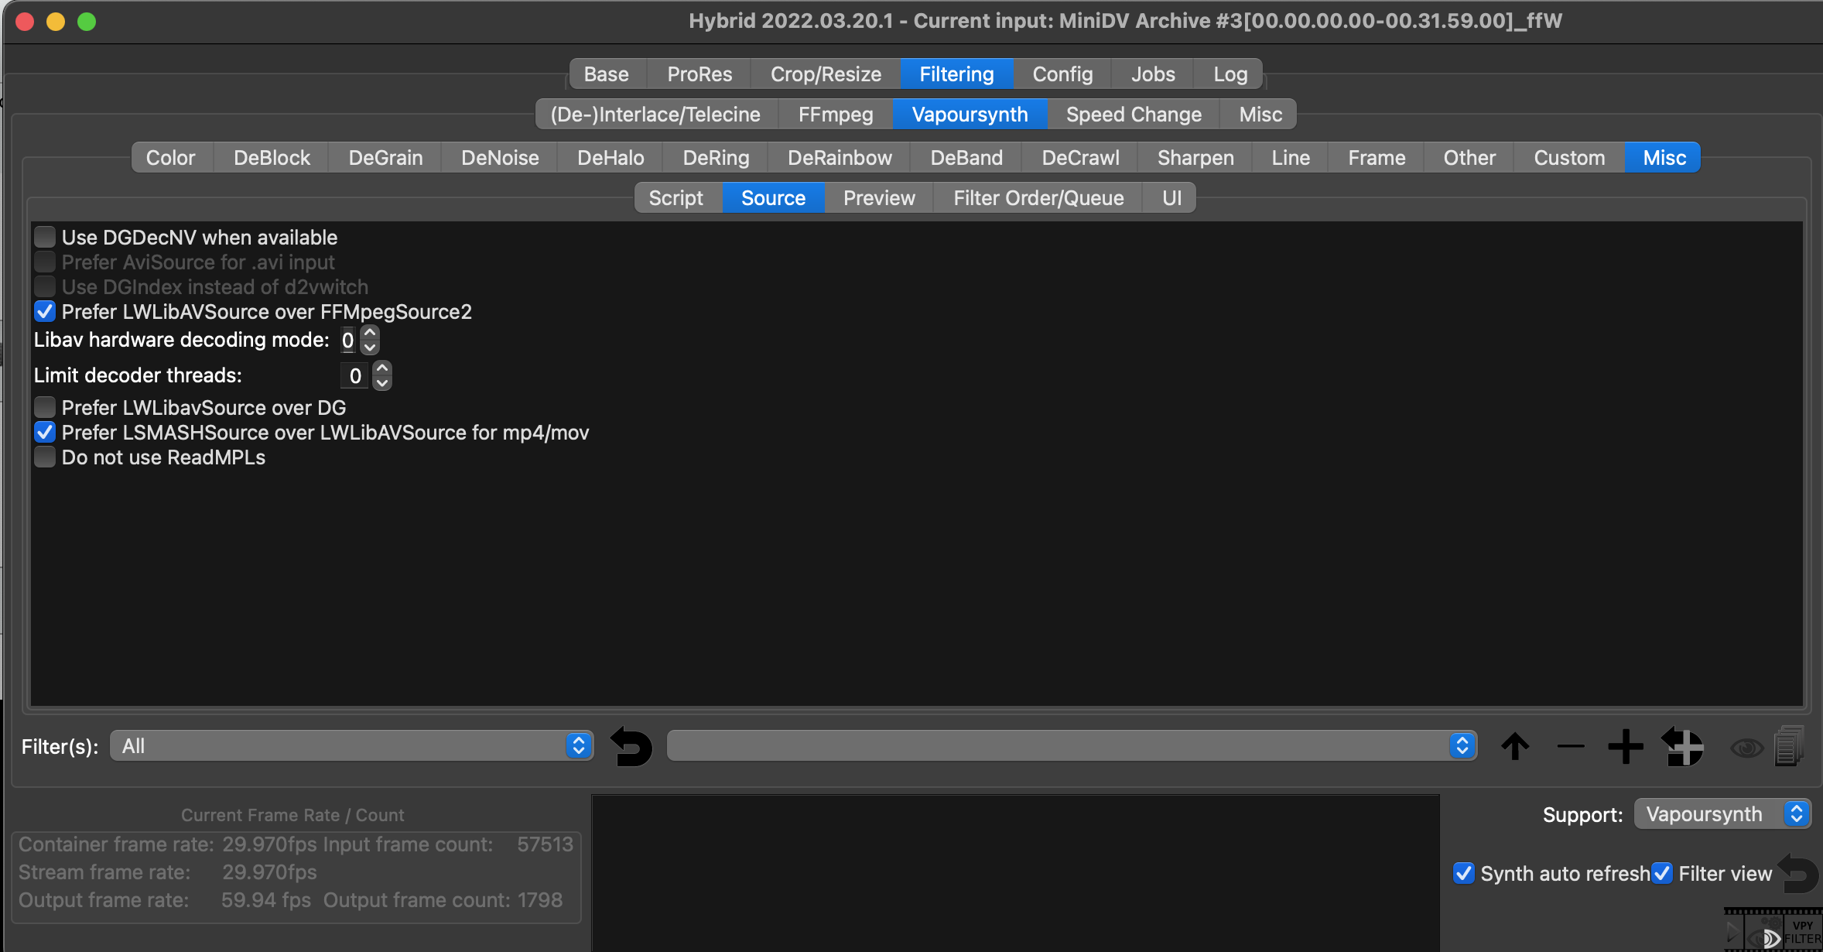The width and height of the screenshot is (1823, 952).
Task: Uncheck Prefer LSMASHSource over LWLibAVSource
Action: coord(45,432)
